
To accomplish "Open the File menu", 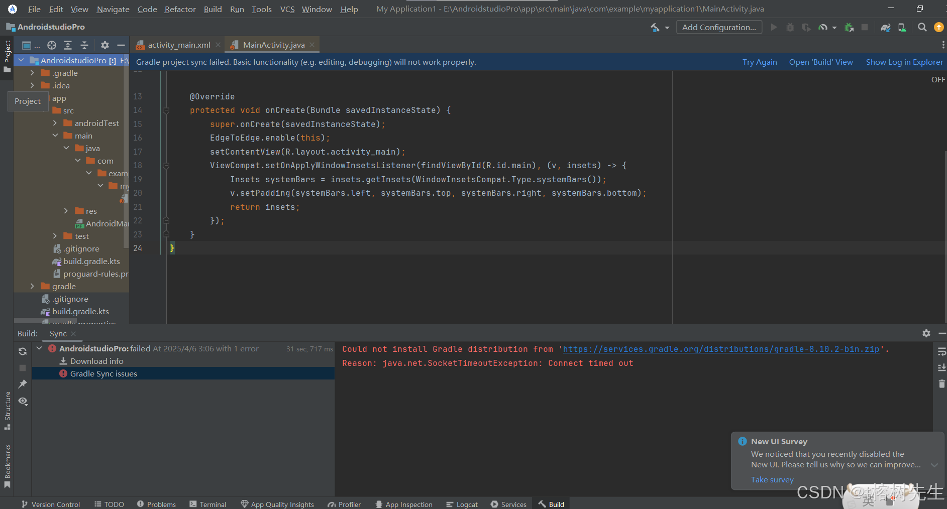I will (x=34, y=9).
